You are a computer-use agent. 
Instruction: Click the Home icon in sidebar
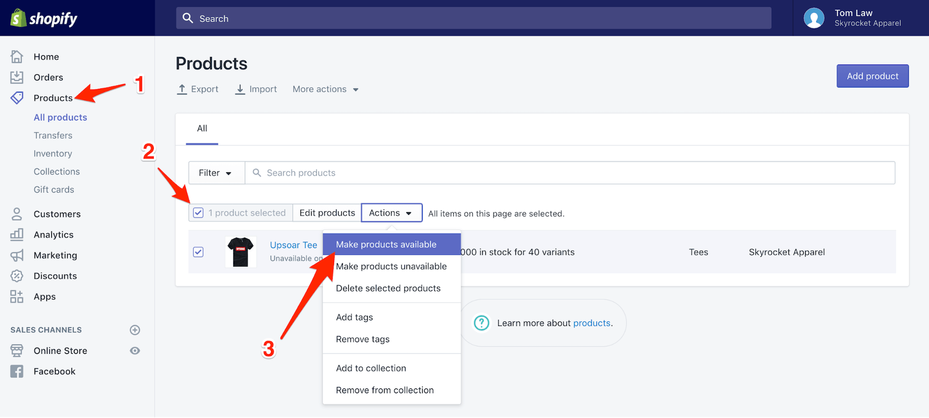point(17,56)
